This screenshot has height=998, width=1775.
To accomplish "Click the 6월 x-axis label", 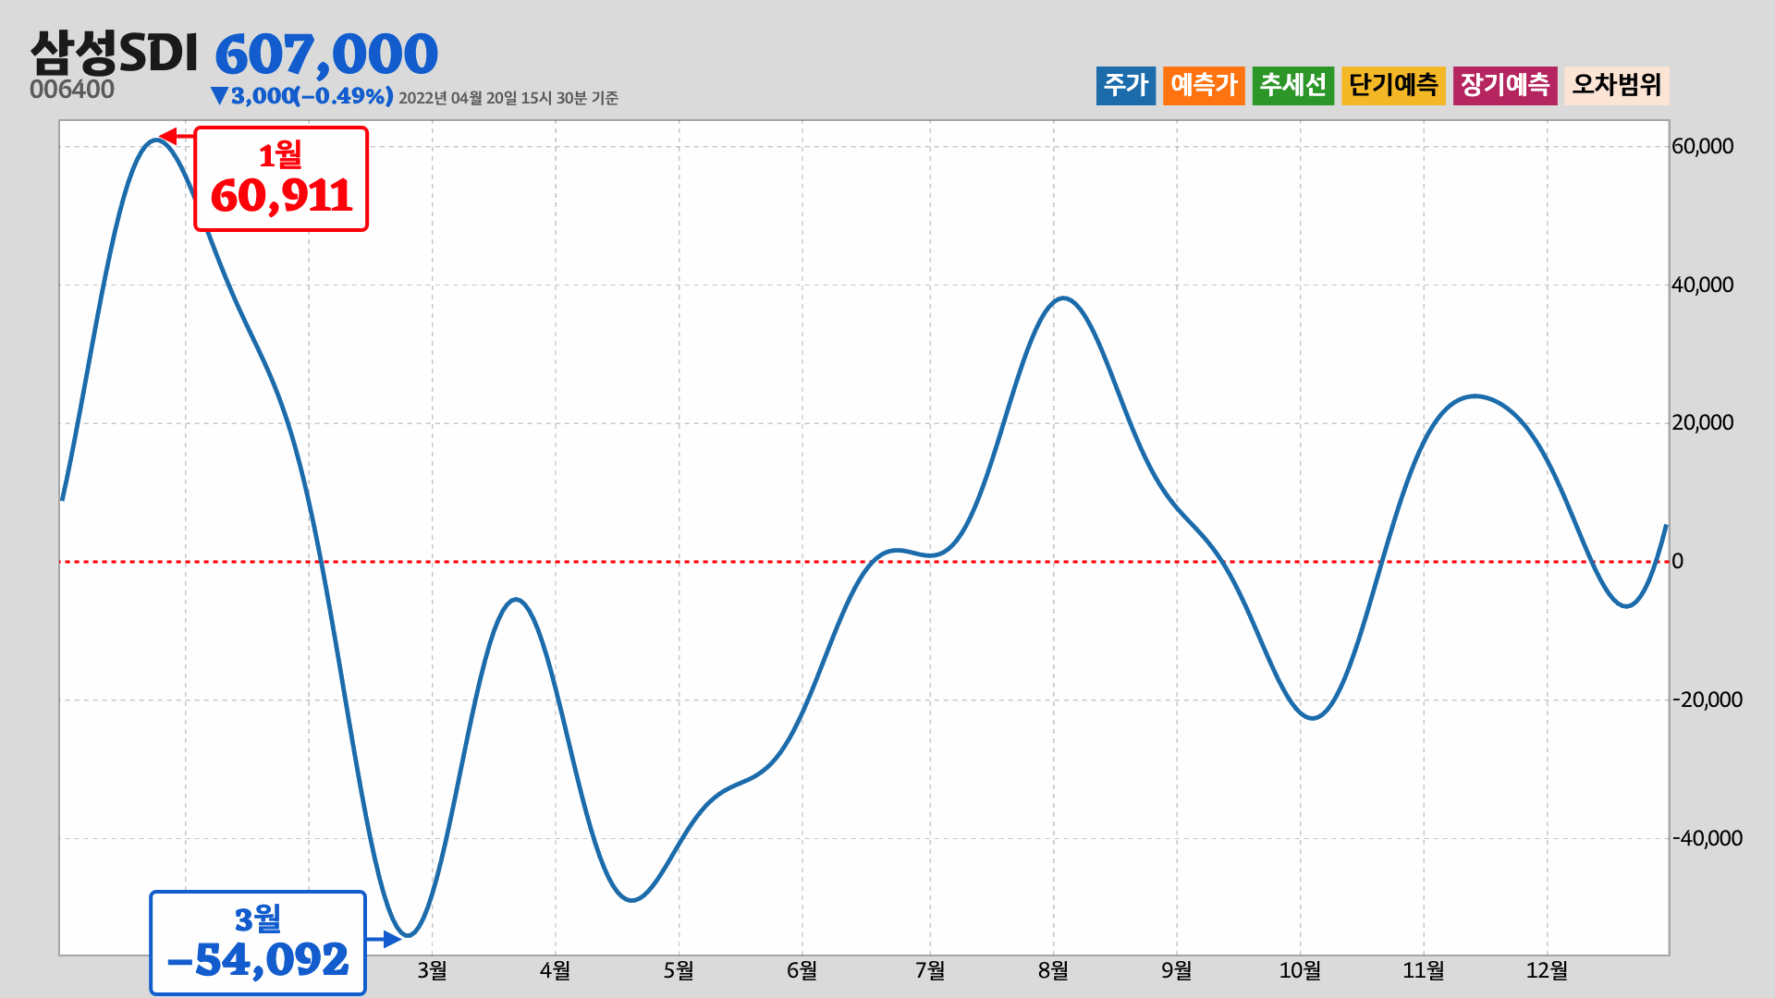I will pyautogui.click(x=802, y=970).
